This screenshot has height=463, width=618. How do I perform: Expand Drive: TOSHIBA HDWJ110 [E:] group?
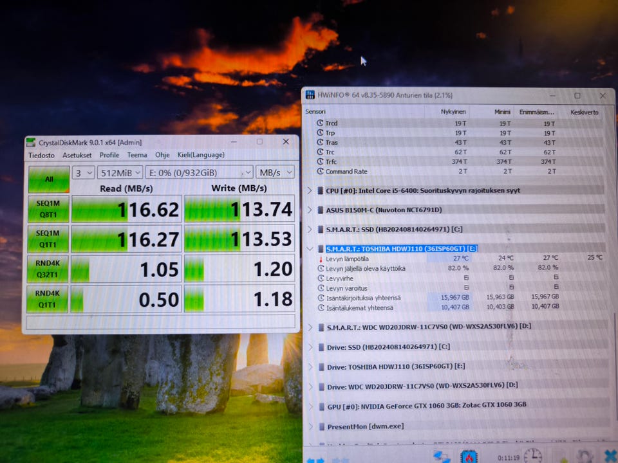pos(310,367)
